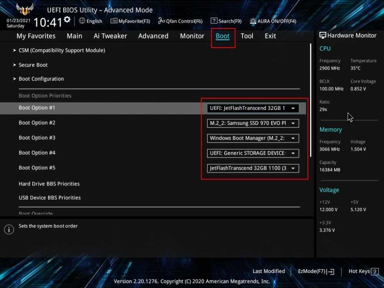Click the vertical scrollbar of boot list
The image size is (384, 288).
coord(310,100)
